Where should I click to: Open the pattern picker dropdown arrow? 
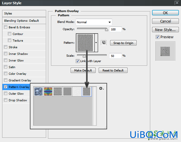[96, 43]
